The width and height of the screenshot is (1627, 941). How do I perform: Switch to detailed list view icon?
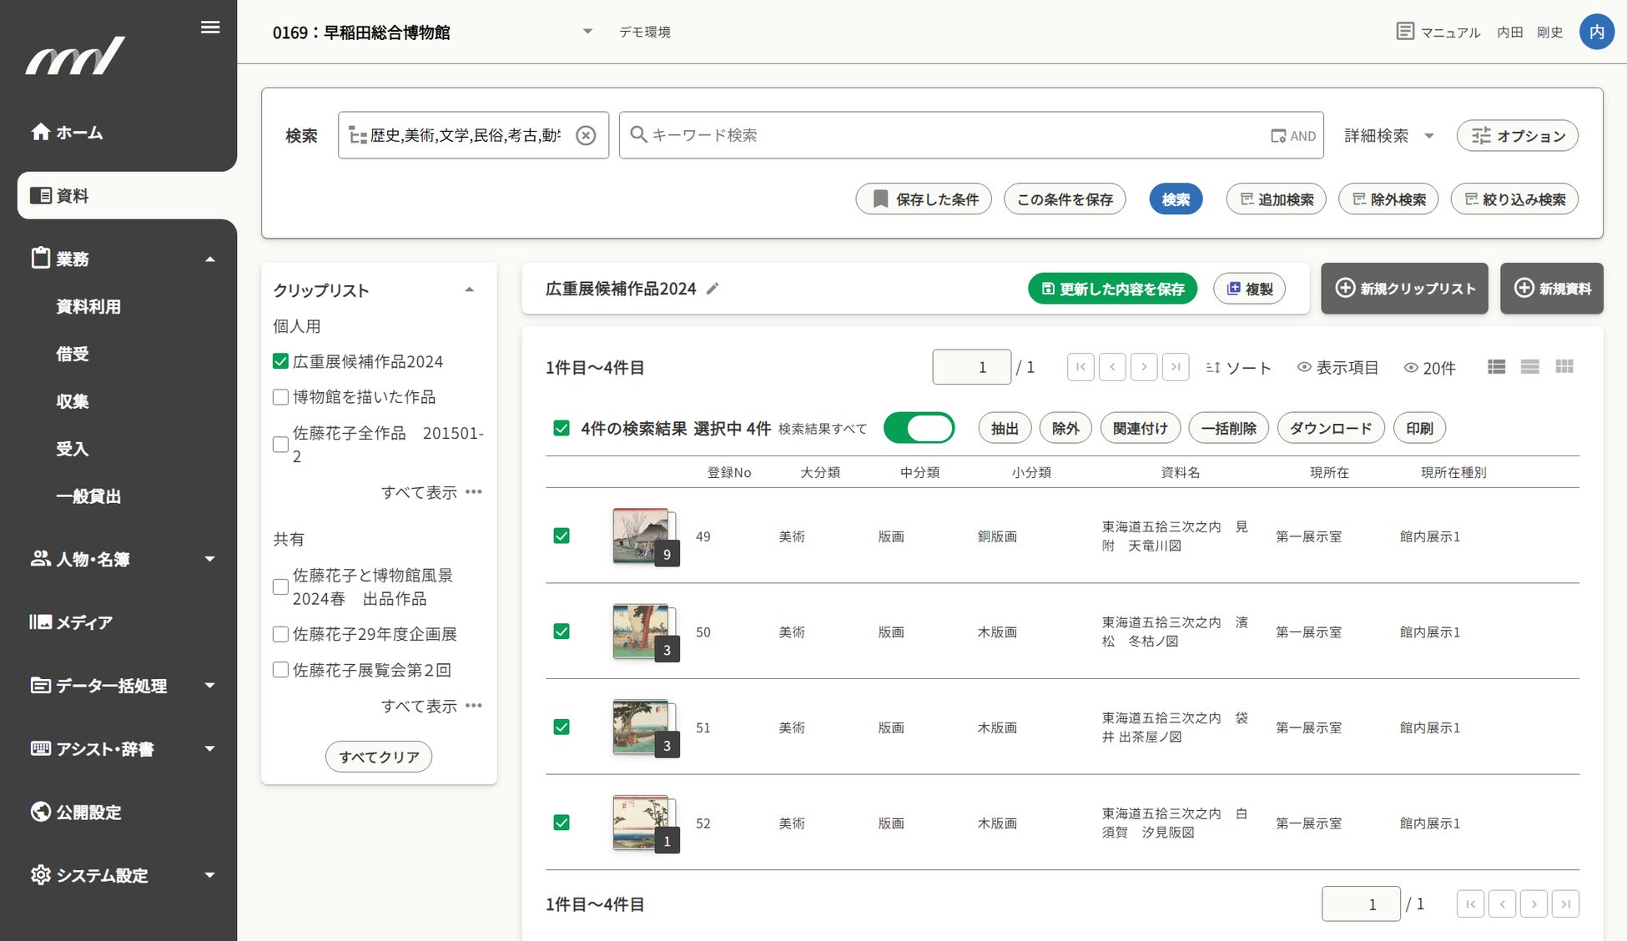coord(1496,367)
